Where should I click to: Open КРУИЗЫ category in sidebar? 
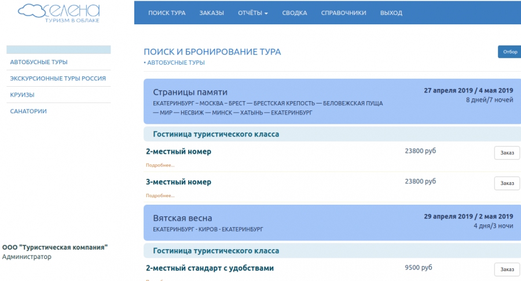22,95
